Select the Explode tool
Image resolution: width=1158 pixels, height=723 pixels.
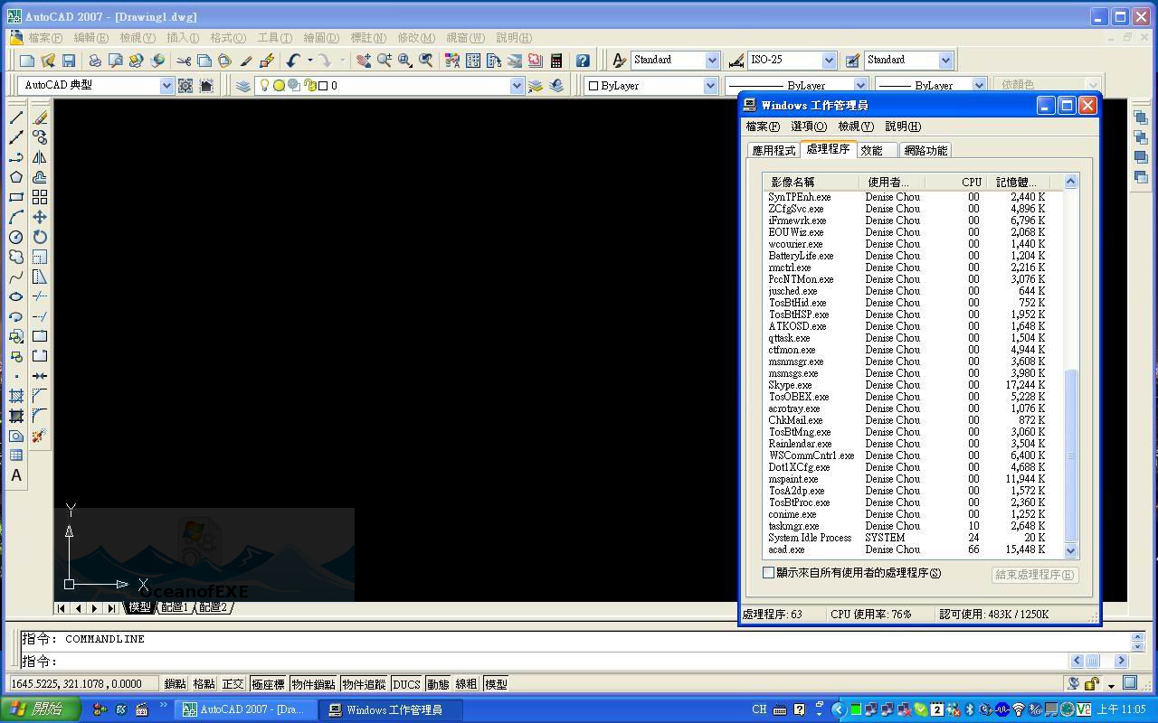click(x=38, y=436)
